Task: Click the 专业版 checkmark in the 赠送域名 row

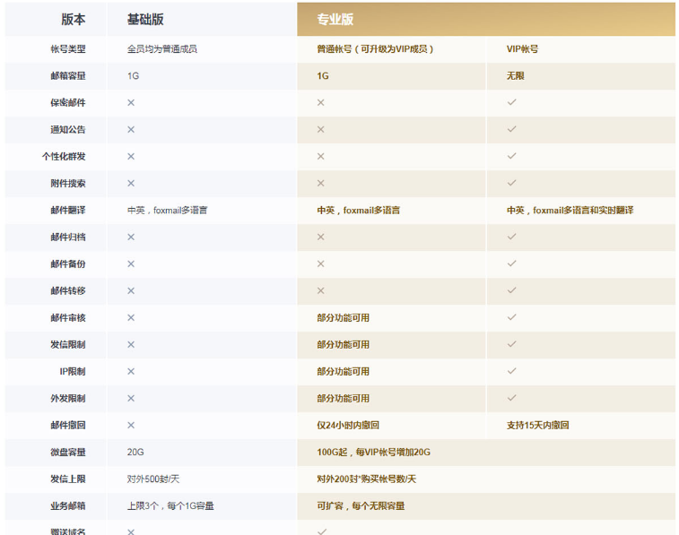Action: pos(321,531)
